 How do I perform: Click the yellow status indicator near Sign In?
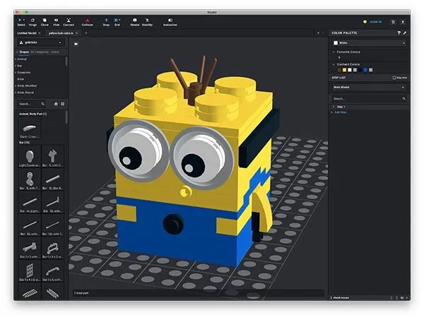[x=365, y=22]
